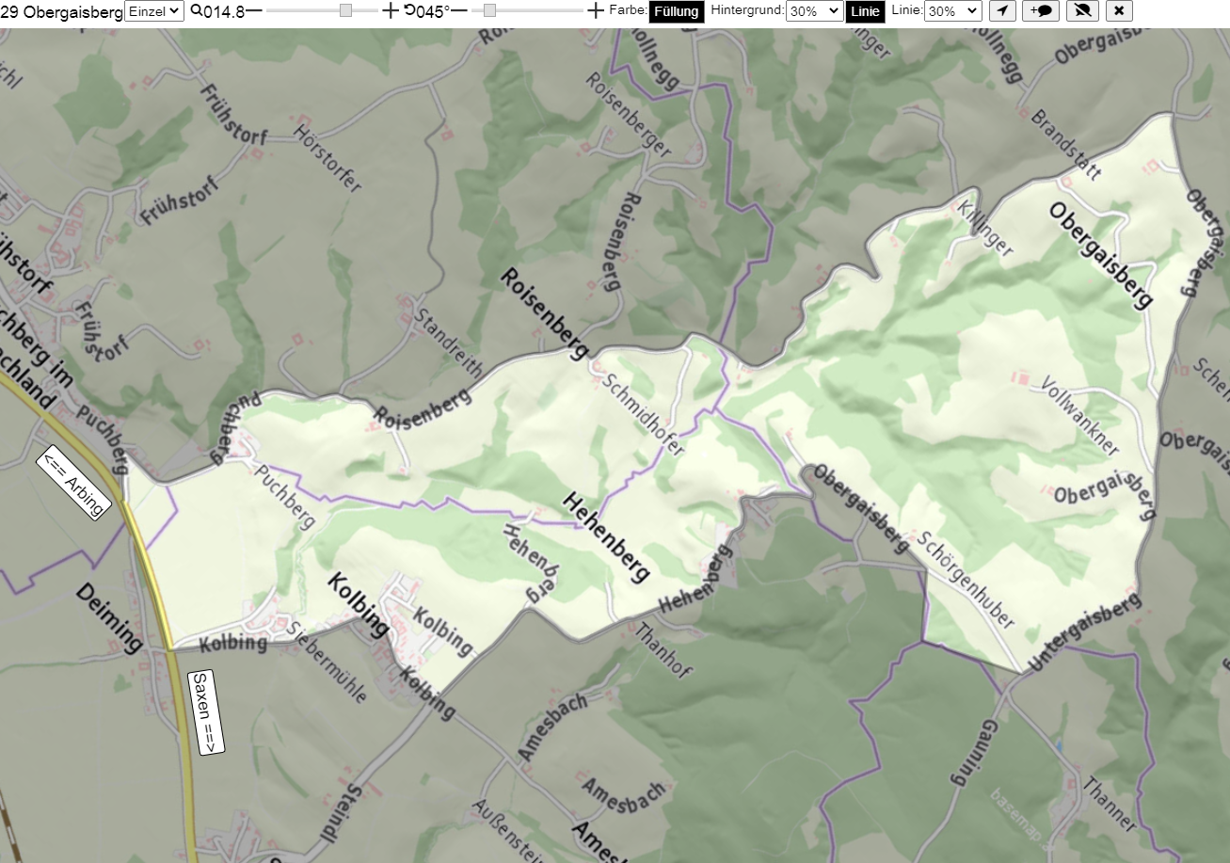1230x863 pixels.
Task: Click the rotation slider handle
Action: 489,10
